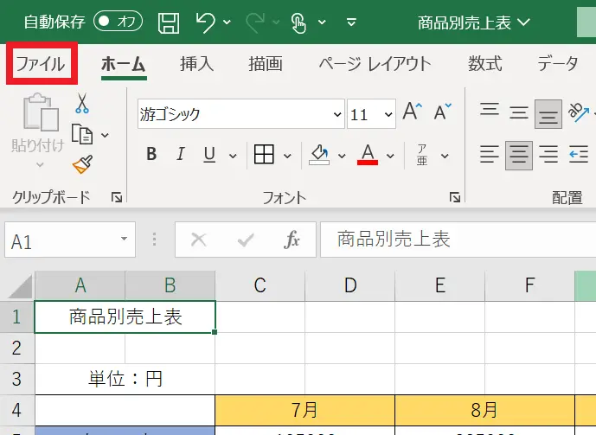The image size is (596, 435).
Task: Click the Touch/Mouse mode icon
Action: click(x=298, y=22)
